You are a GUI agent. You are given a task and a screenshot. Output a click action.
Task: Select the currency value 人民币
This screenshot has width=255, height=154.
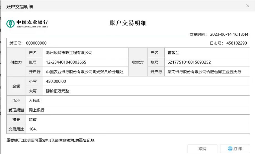[35, 101]
